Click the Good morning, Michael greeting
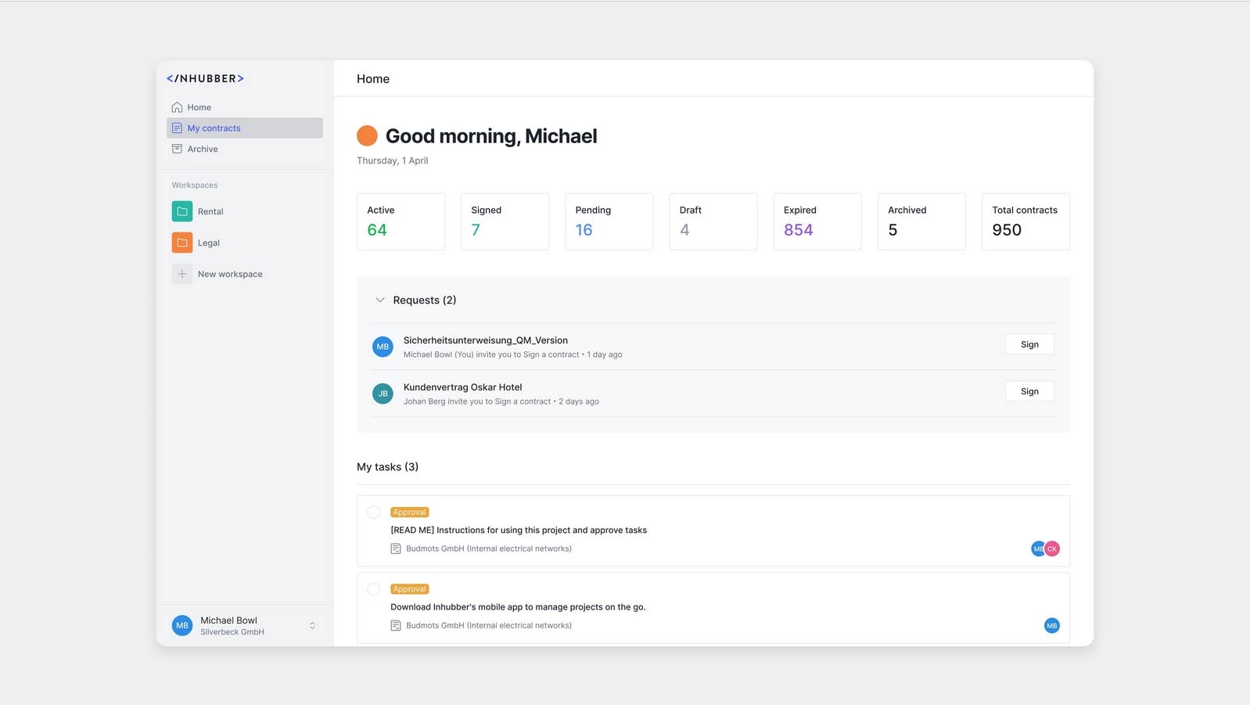 (491, 136)
